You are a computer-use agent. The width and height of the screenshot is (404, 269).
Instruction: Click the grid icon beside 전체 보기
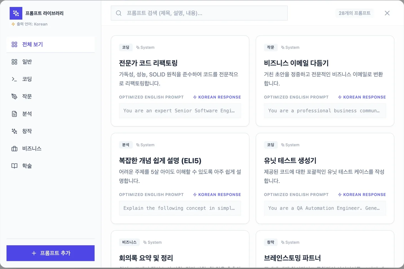[x=14, y=44]
